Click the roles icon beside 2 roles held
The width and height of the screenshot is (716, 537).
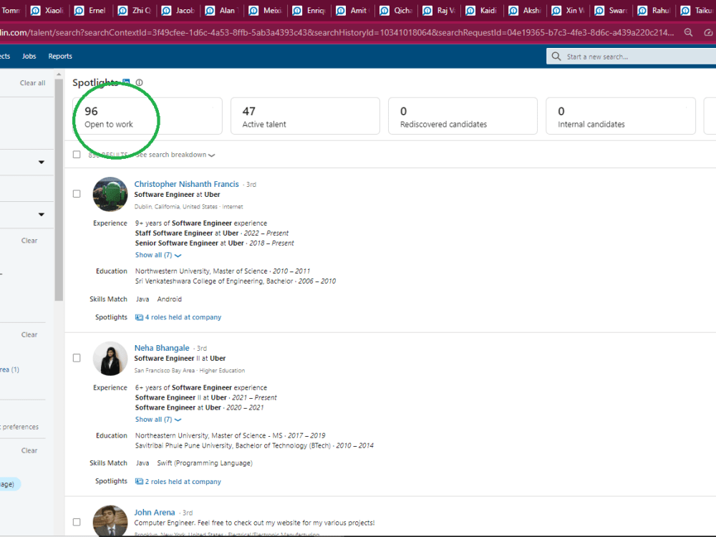(139, 481)
